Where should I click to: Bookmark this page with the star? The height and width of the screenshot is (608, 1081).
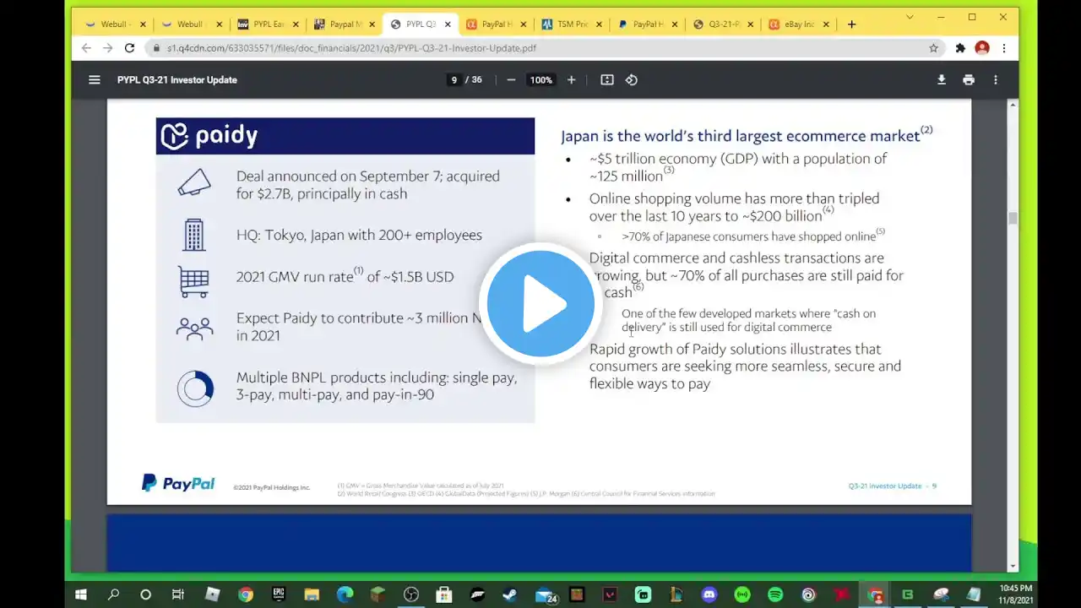[x=933, y=48]
